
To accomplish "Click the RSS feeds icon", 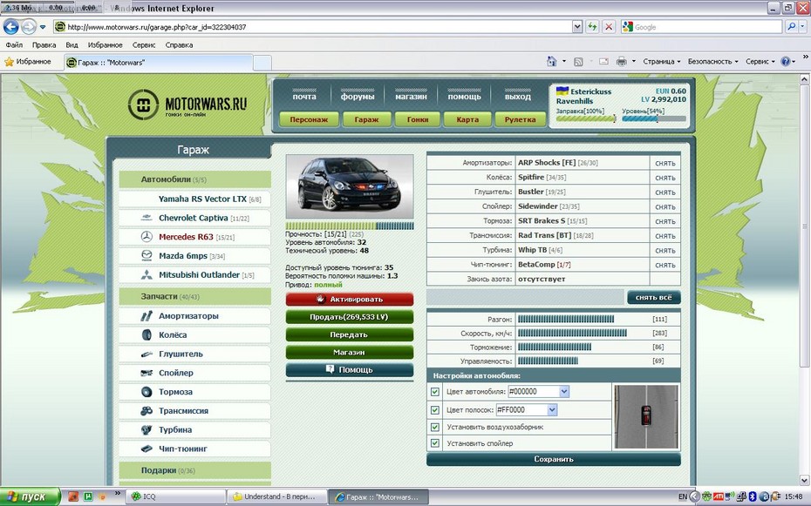I will click(x=578, y=62).
